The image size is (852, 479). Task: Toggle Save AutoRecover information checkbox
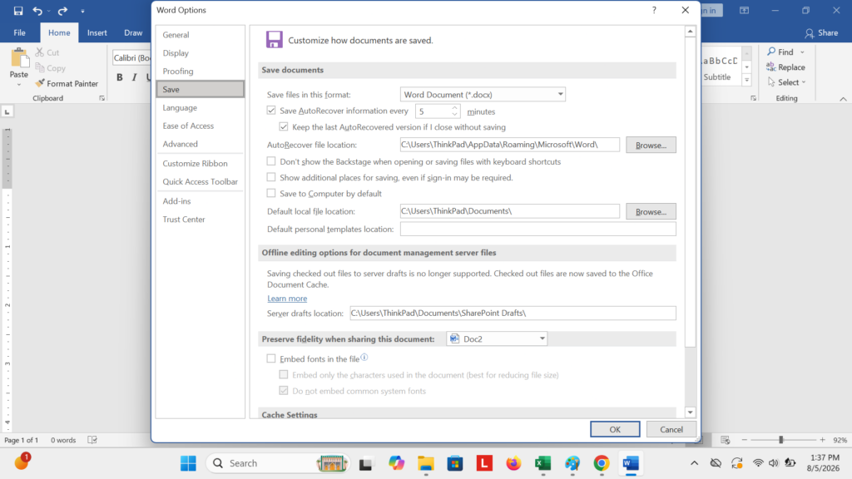[x=271, y=111]
